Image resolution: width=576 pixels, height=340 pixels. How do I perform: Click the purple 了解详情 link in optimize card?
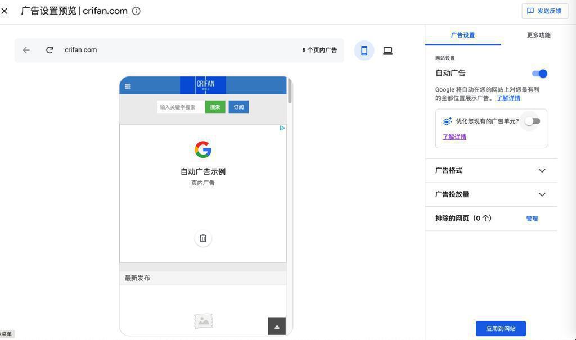click(x=454, y=137)
